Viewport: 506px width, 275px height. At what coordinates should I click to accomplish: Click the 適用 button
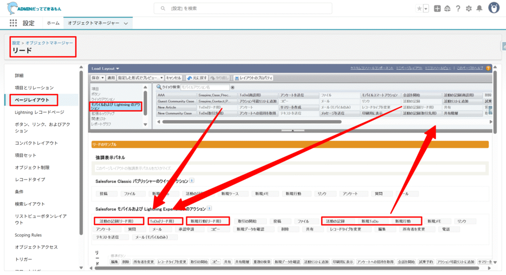click(x=111, y=78)
